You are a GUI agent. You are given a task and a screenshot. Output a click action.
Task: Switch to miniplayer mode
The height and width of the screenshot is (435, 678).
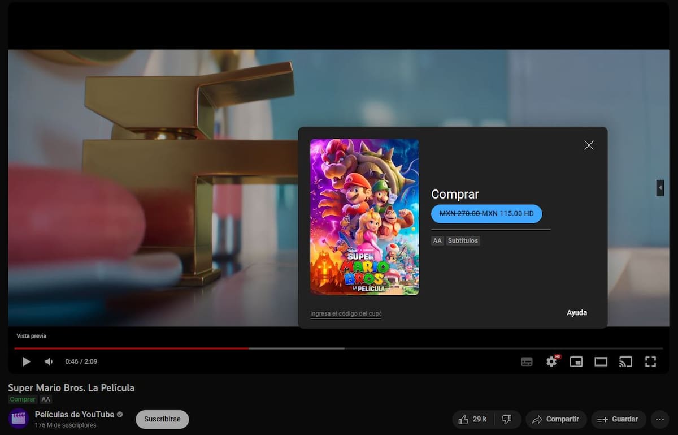pos(576,362)
